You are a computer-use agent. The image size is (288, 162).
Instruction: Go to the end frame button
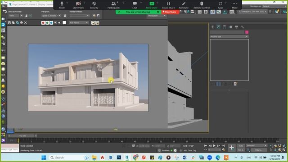pyautogui.click(x=223, y=146)
